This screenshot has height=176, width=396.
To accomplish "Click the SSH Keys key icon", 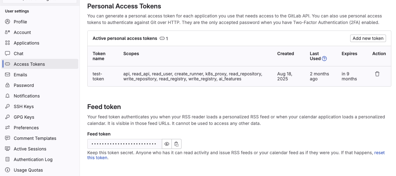I will coord(7,107).
